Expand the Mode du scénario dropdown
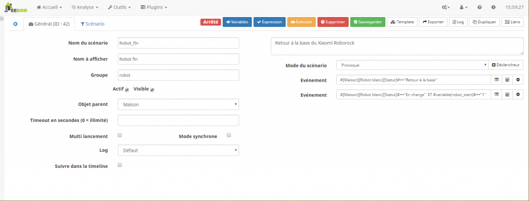 tap(412, 65)
